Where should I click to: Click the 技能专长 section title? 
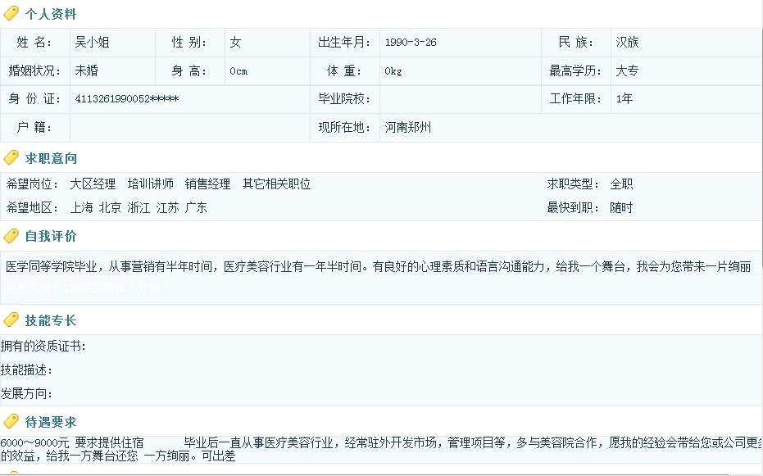coord(51,320)
